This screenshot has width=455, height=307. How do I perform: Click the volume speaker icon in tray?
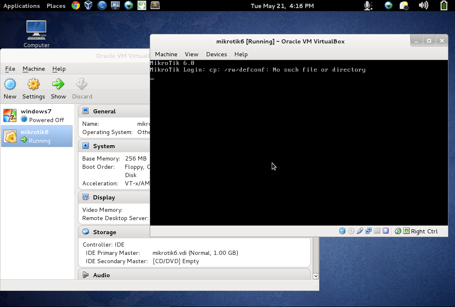[x=424, y=5]
